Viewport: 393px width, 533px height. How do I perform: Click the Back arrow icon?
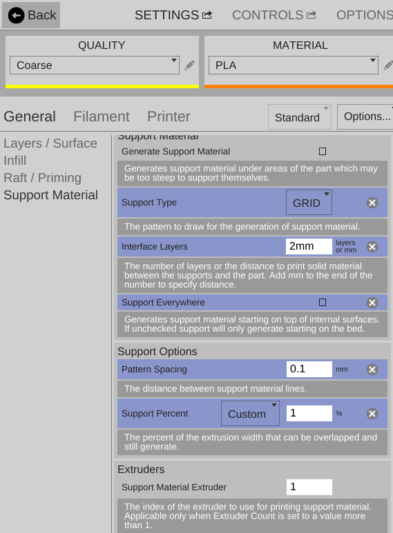[16, 15]
